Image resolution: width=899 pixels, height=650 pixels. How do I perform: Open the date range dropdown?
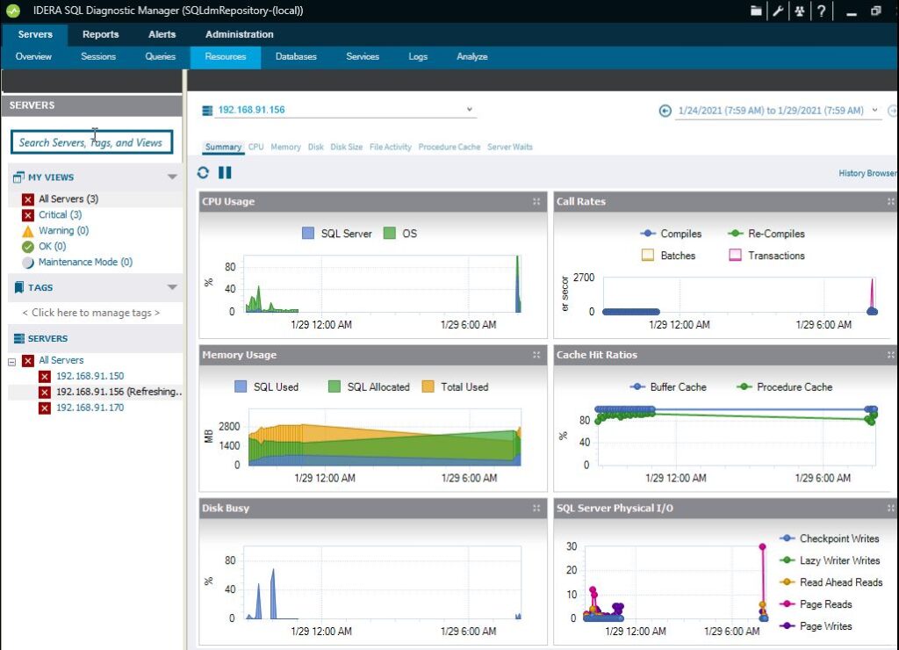(874, 110)
